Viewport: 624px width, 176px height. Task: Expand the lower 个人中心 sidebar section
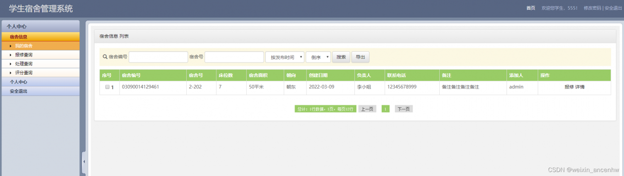40,82
